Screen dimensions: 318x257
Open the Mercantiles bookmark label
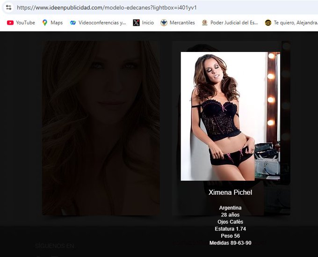pyautogui.click(x=182, y=23)
